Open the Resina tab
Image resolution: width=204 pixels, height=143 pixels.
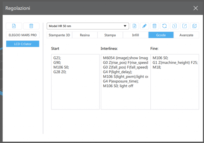pyautogui.click(x=85, y=35)
